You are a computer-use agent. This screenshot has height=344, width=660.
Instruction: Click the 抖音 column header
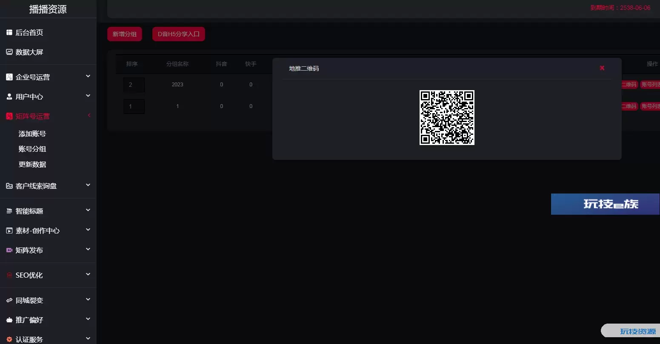point(221,64)
